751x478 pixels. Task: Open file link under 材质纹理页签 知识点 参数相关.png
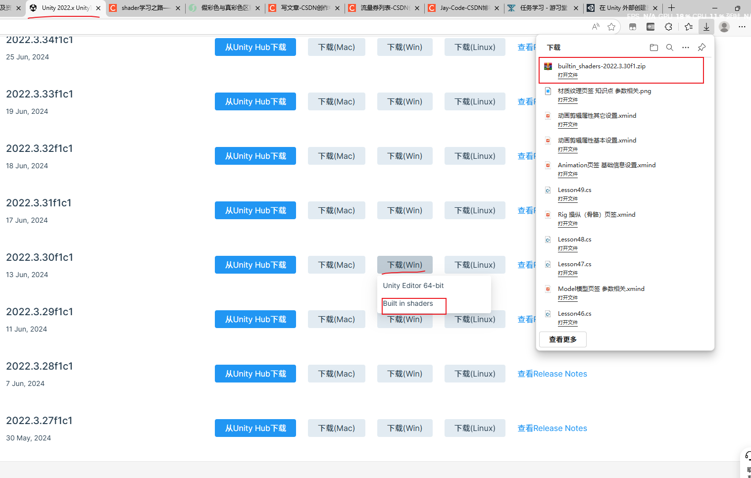coord(568,100)
